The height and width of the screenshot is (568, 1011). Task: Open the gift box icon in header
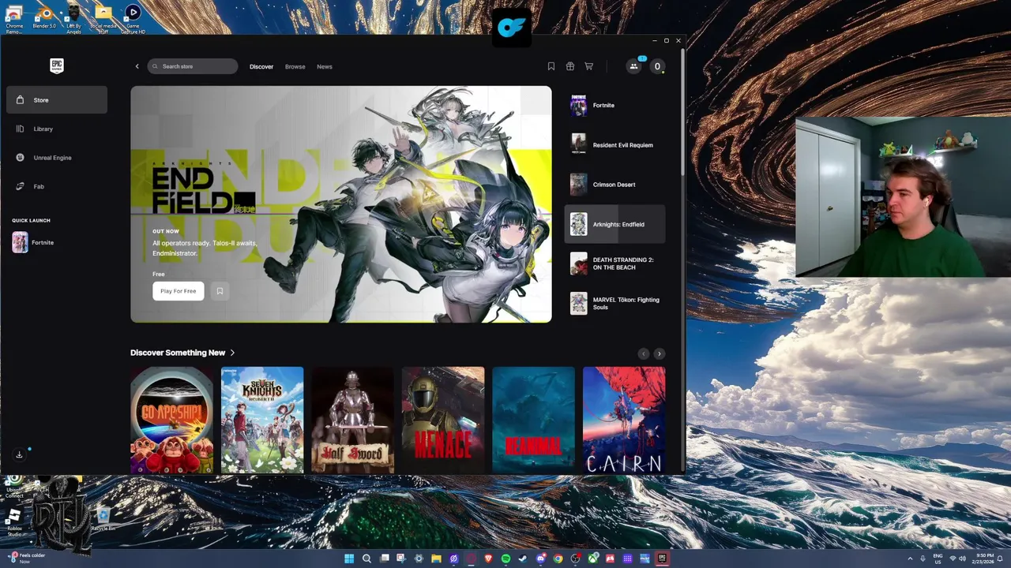(x=570, y=66)
